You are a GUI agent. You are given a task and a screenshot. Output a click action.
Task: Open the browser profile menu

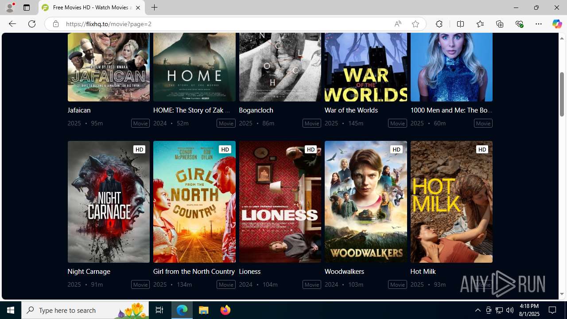pyautogui.click(x=10, y=8)
